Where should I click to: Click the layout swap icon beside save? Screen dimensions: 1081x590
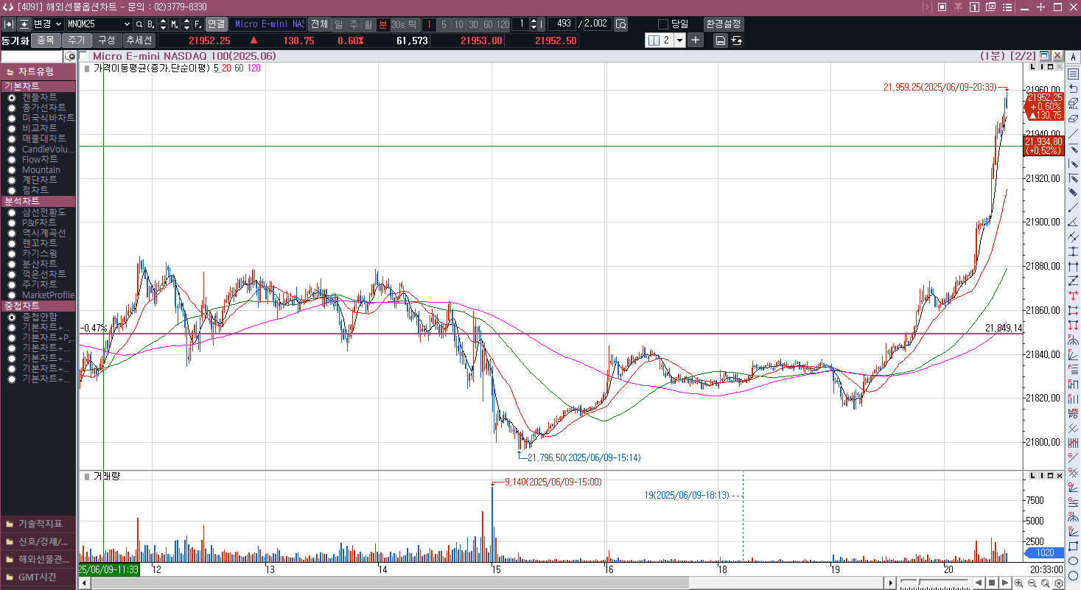(736, 41)
